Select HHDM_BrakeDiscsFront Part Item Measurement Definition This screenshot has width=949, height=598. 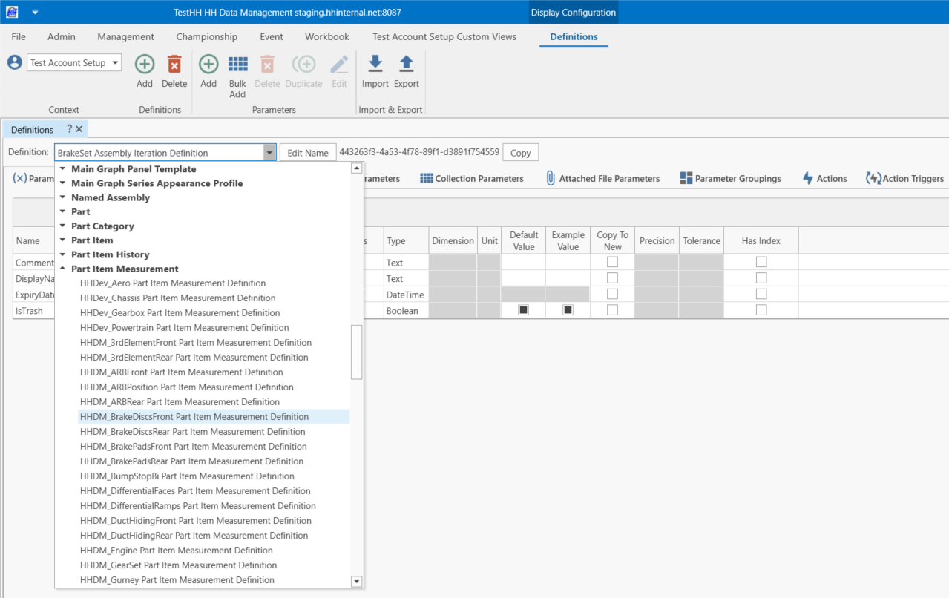pyautogui.click(x=194, y=417)
